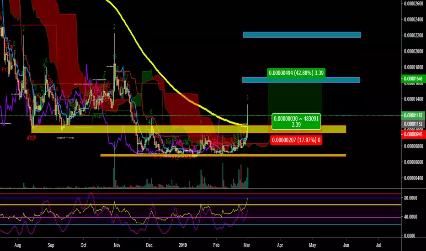Select the lower teal resistance box

[x=301, y=80]
